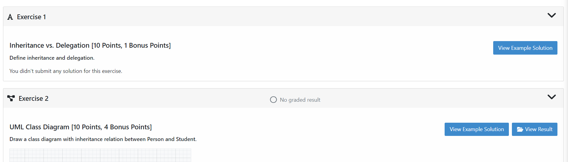Click the 'You didn't submit any solution' notice
568x162 pixels.
click(66, 71)
